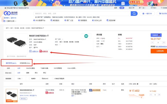Select 全部 in the country filter row

tap(19, 73)
